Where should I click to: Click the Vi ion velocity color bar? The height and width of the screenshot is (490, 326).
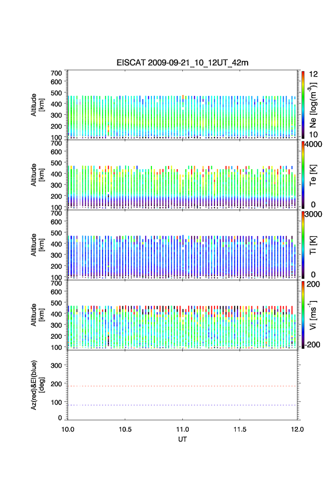[x=303, y=314]
